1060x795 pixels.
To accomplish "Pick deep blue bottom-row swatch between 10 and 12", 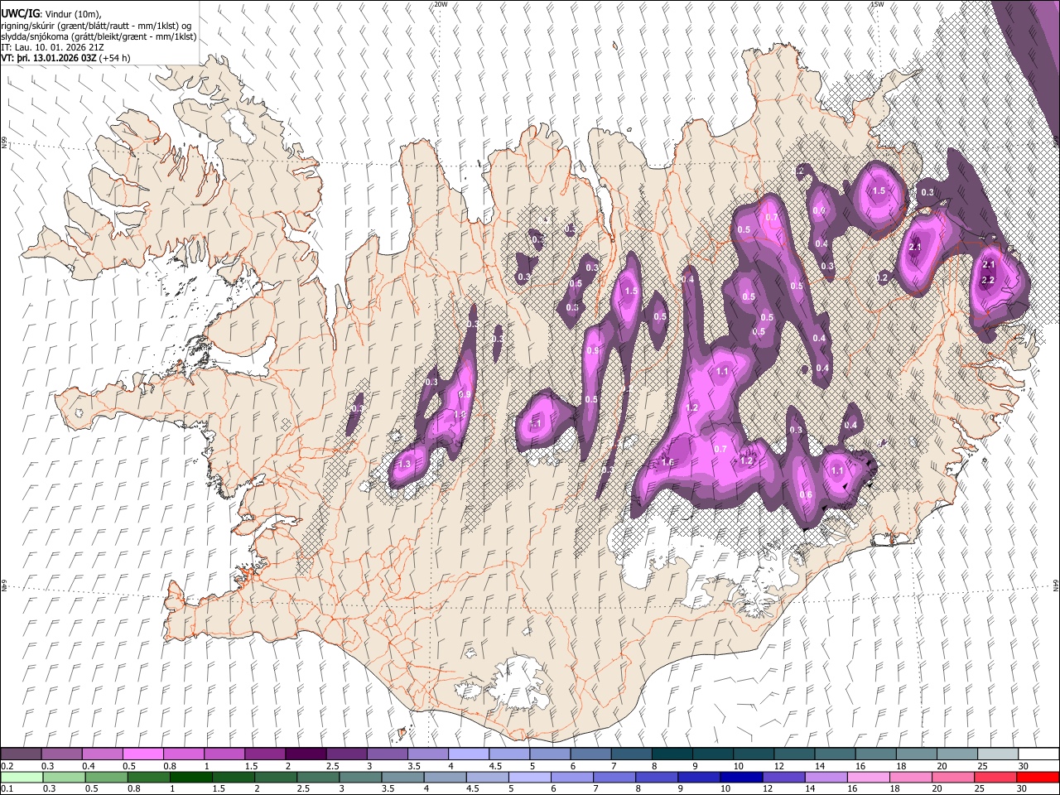I will [741, 777].
